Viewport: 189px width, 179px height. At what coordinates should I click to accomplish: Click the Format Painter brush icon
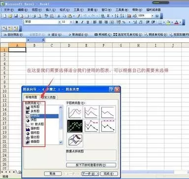click(79, 16)
